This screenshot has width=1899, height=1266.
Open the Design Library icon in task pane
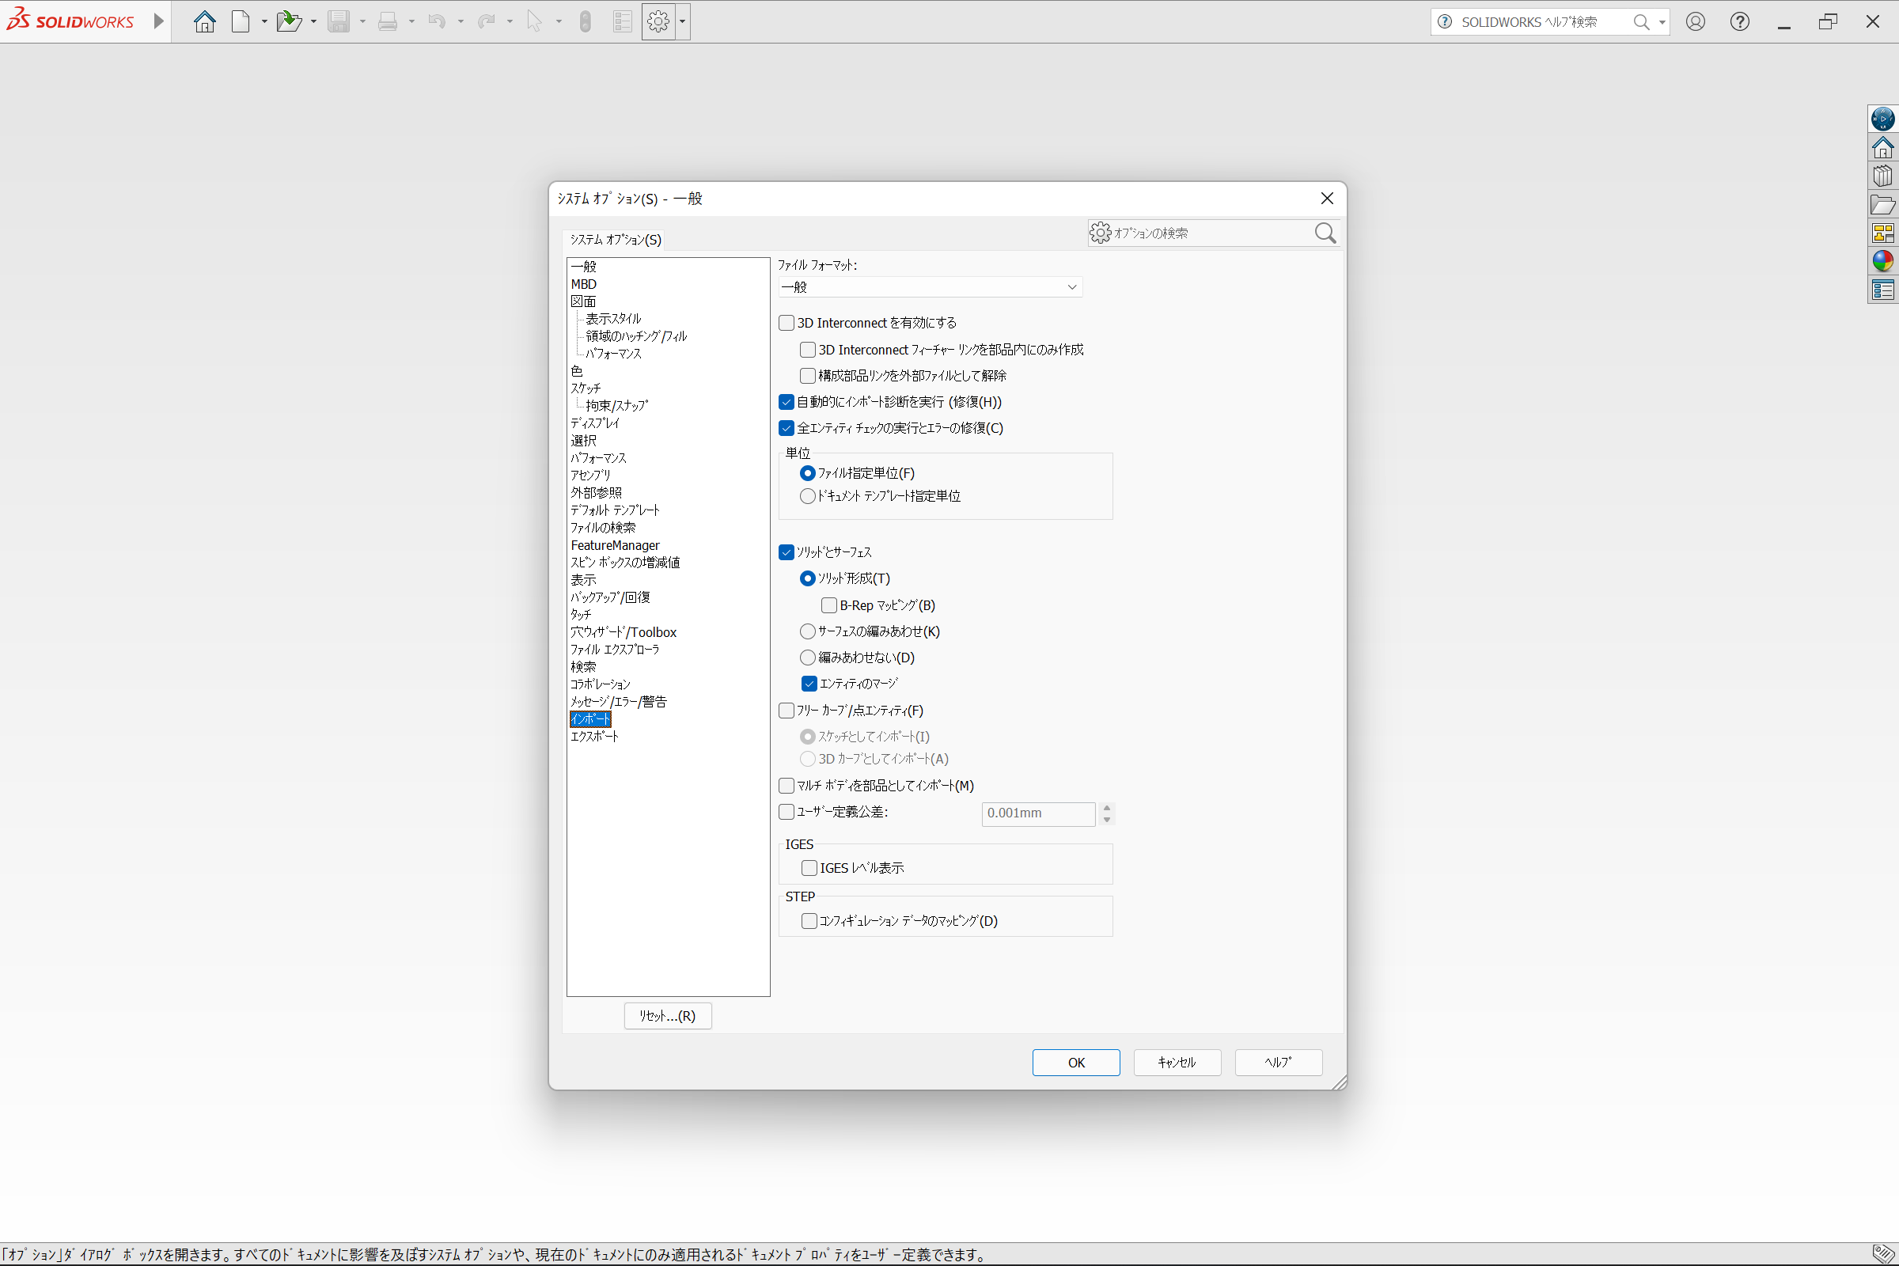tap(1883, 176)
